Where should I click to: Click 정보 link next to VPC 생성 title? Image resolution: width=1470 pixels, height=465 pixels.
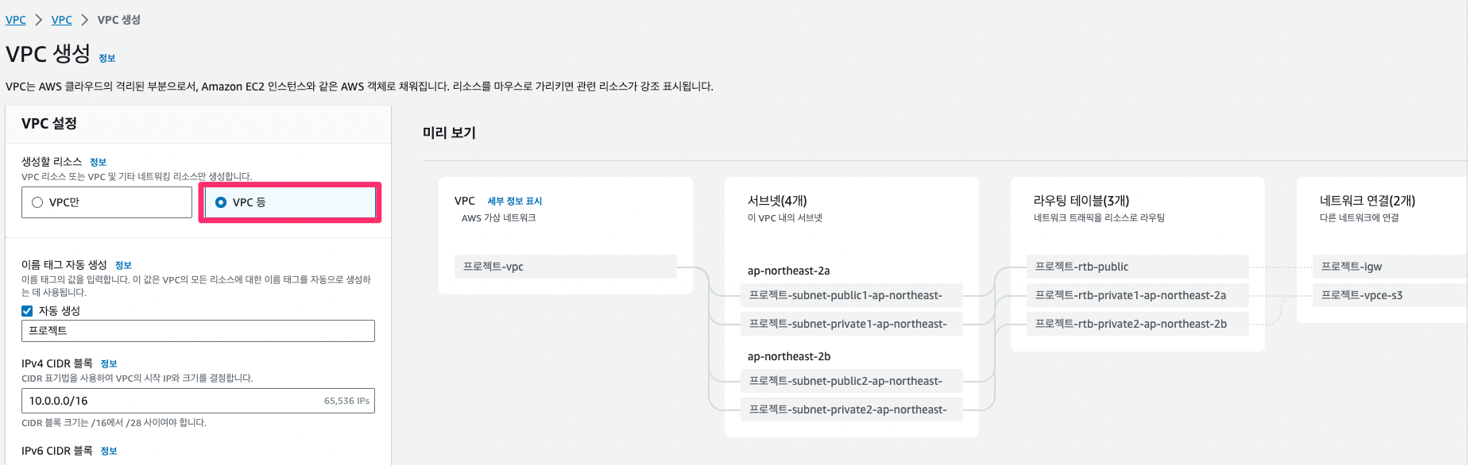[107, 58]
